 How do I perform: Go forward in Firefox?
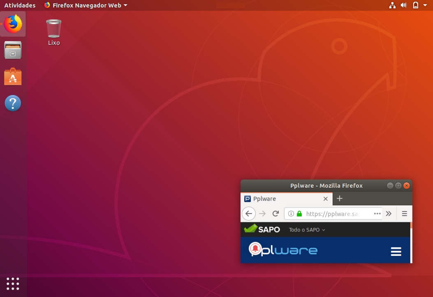pyautogui.click(x=262, y=214)
